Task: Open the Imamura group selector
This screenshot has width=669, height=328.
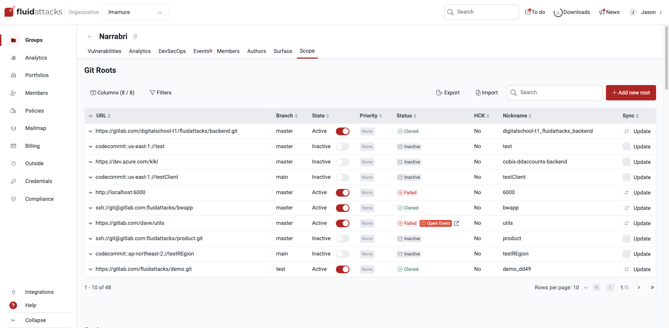Action: pos(135,12)
